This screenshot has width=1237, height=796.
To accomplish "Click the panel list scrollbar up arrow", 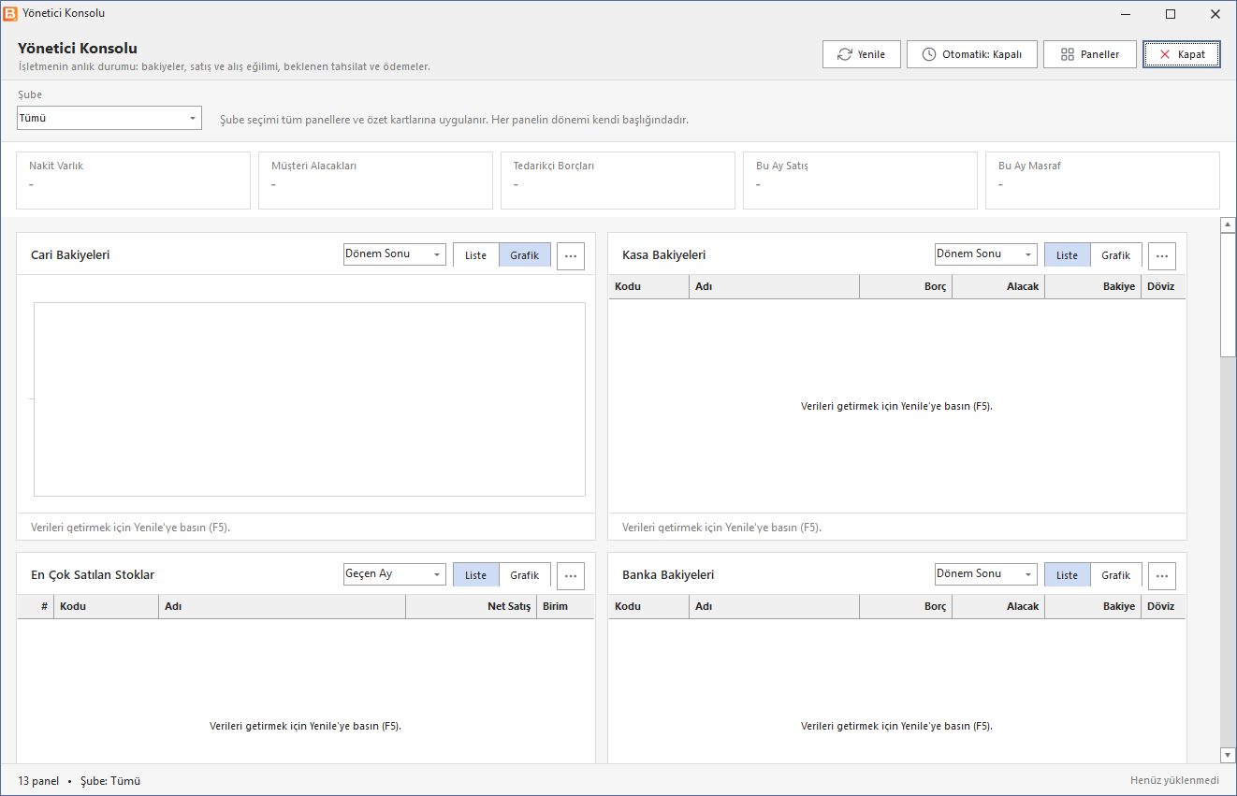I will pyautogui.click(x=1228, y=224).
